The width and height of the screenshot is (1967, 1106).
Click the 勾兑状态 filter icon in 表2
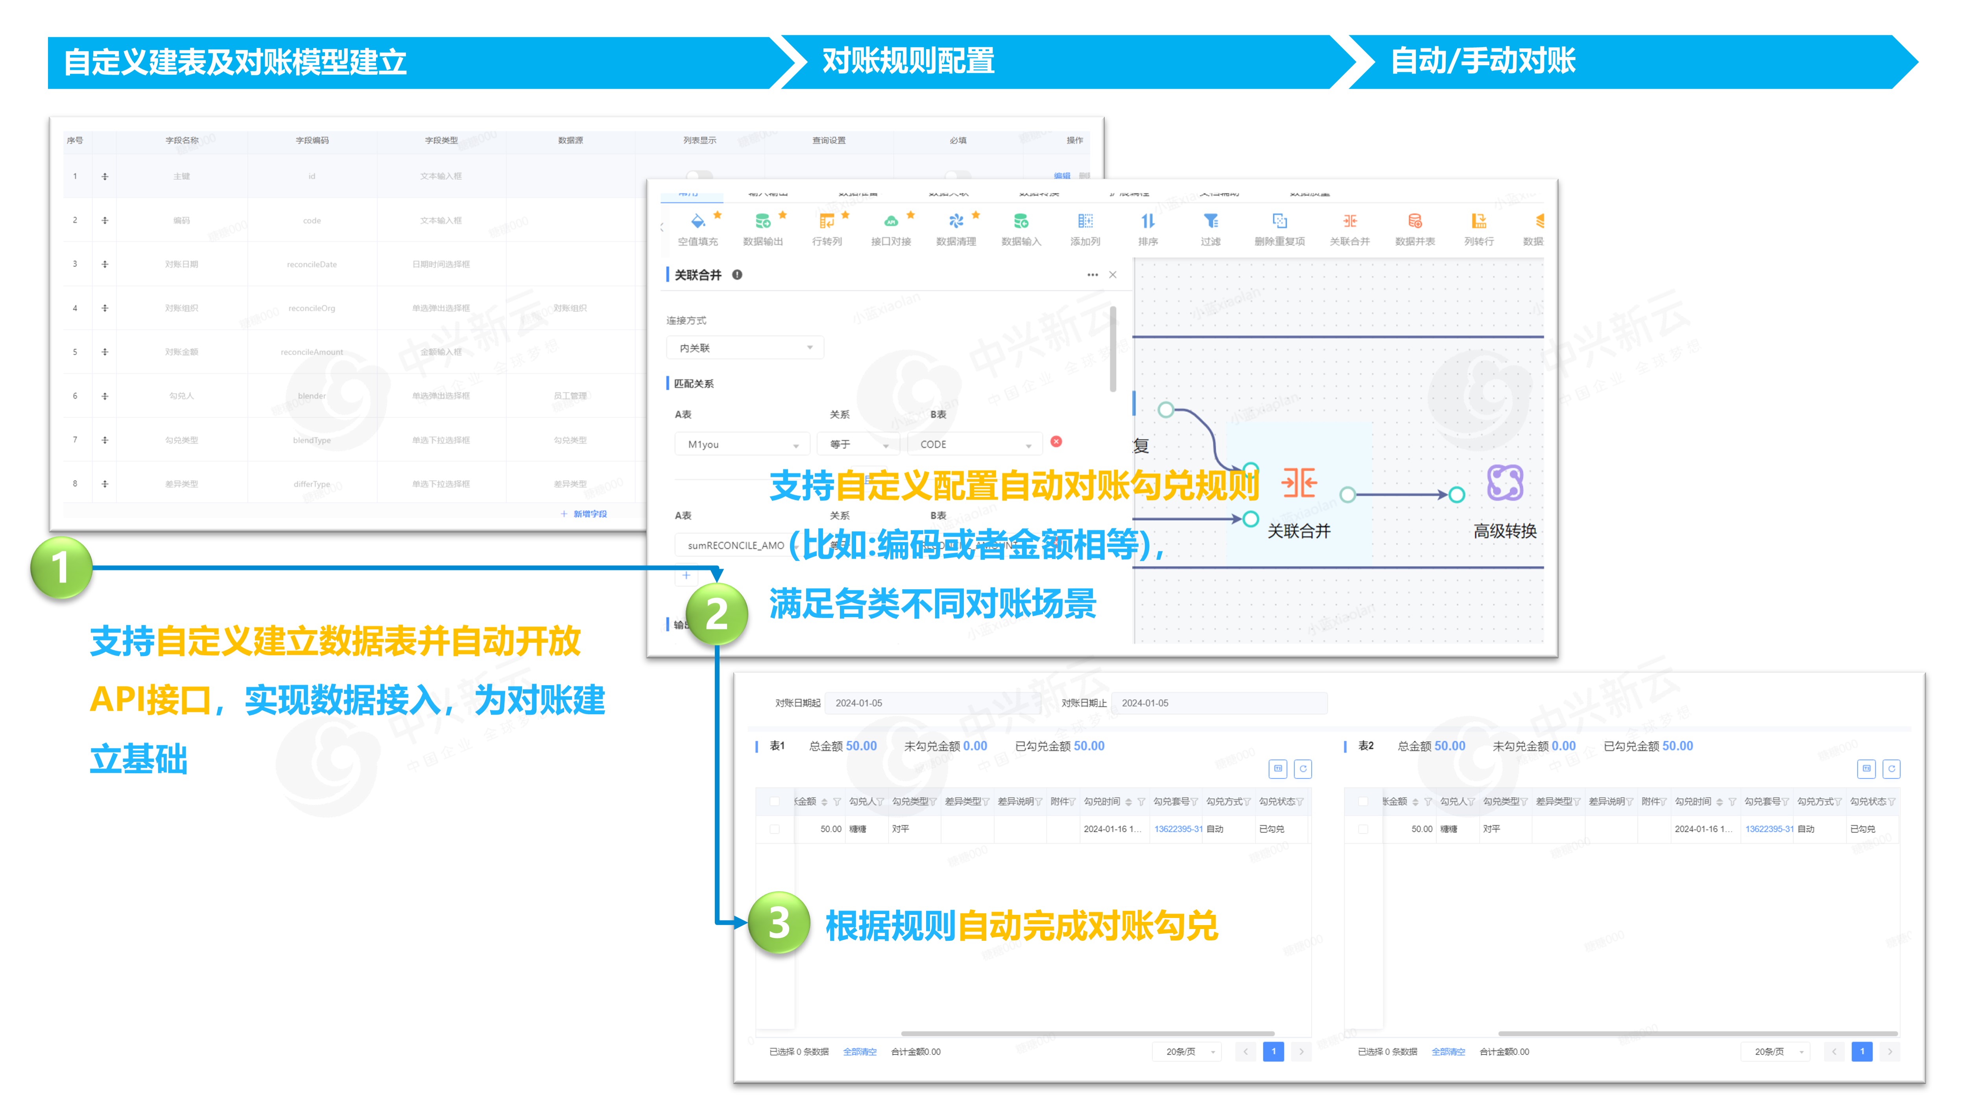pos(1891,802)
